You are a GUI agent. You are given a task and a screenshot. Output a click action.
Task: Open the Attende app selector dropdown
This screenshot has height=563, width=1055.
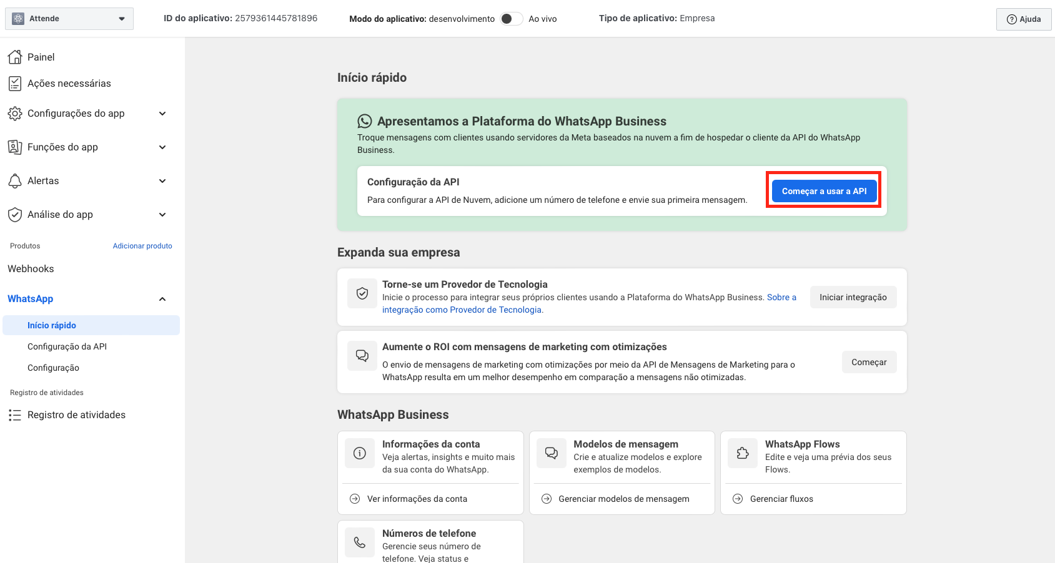point(69,19)
